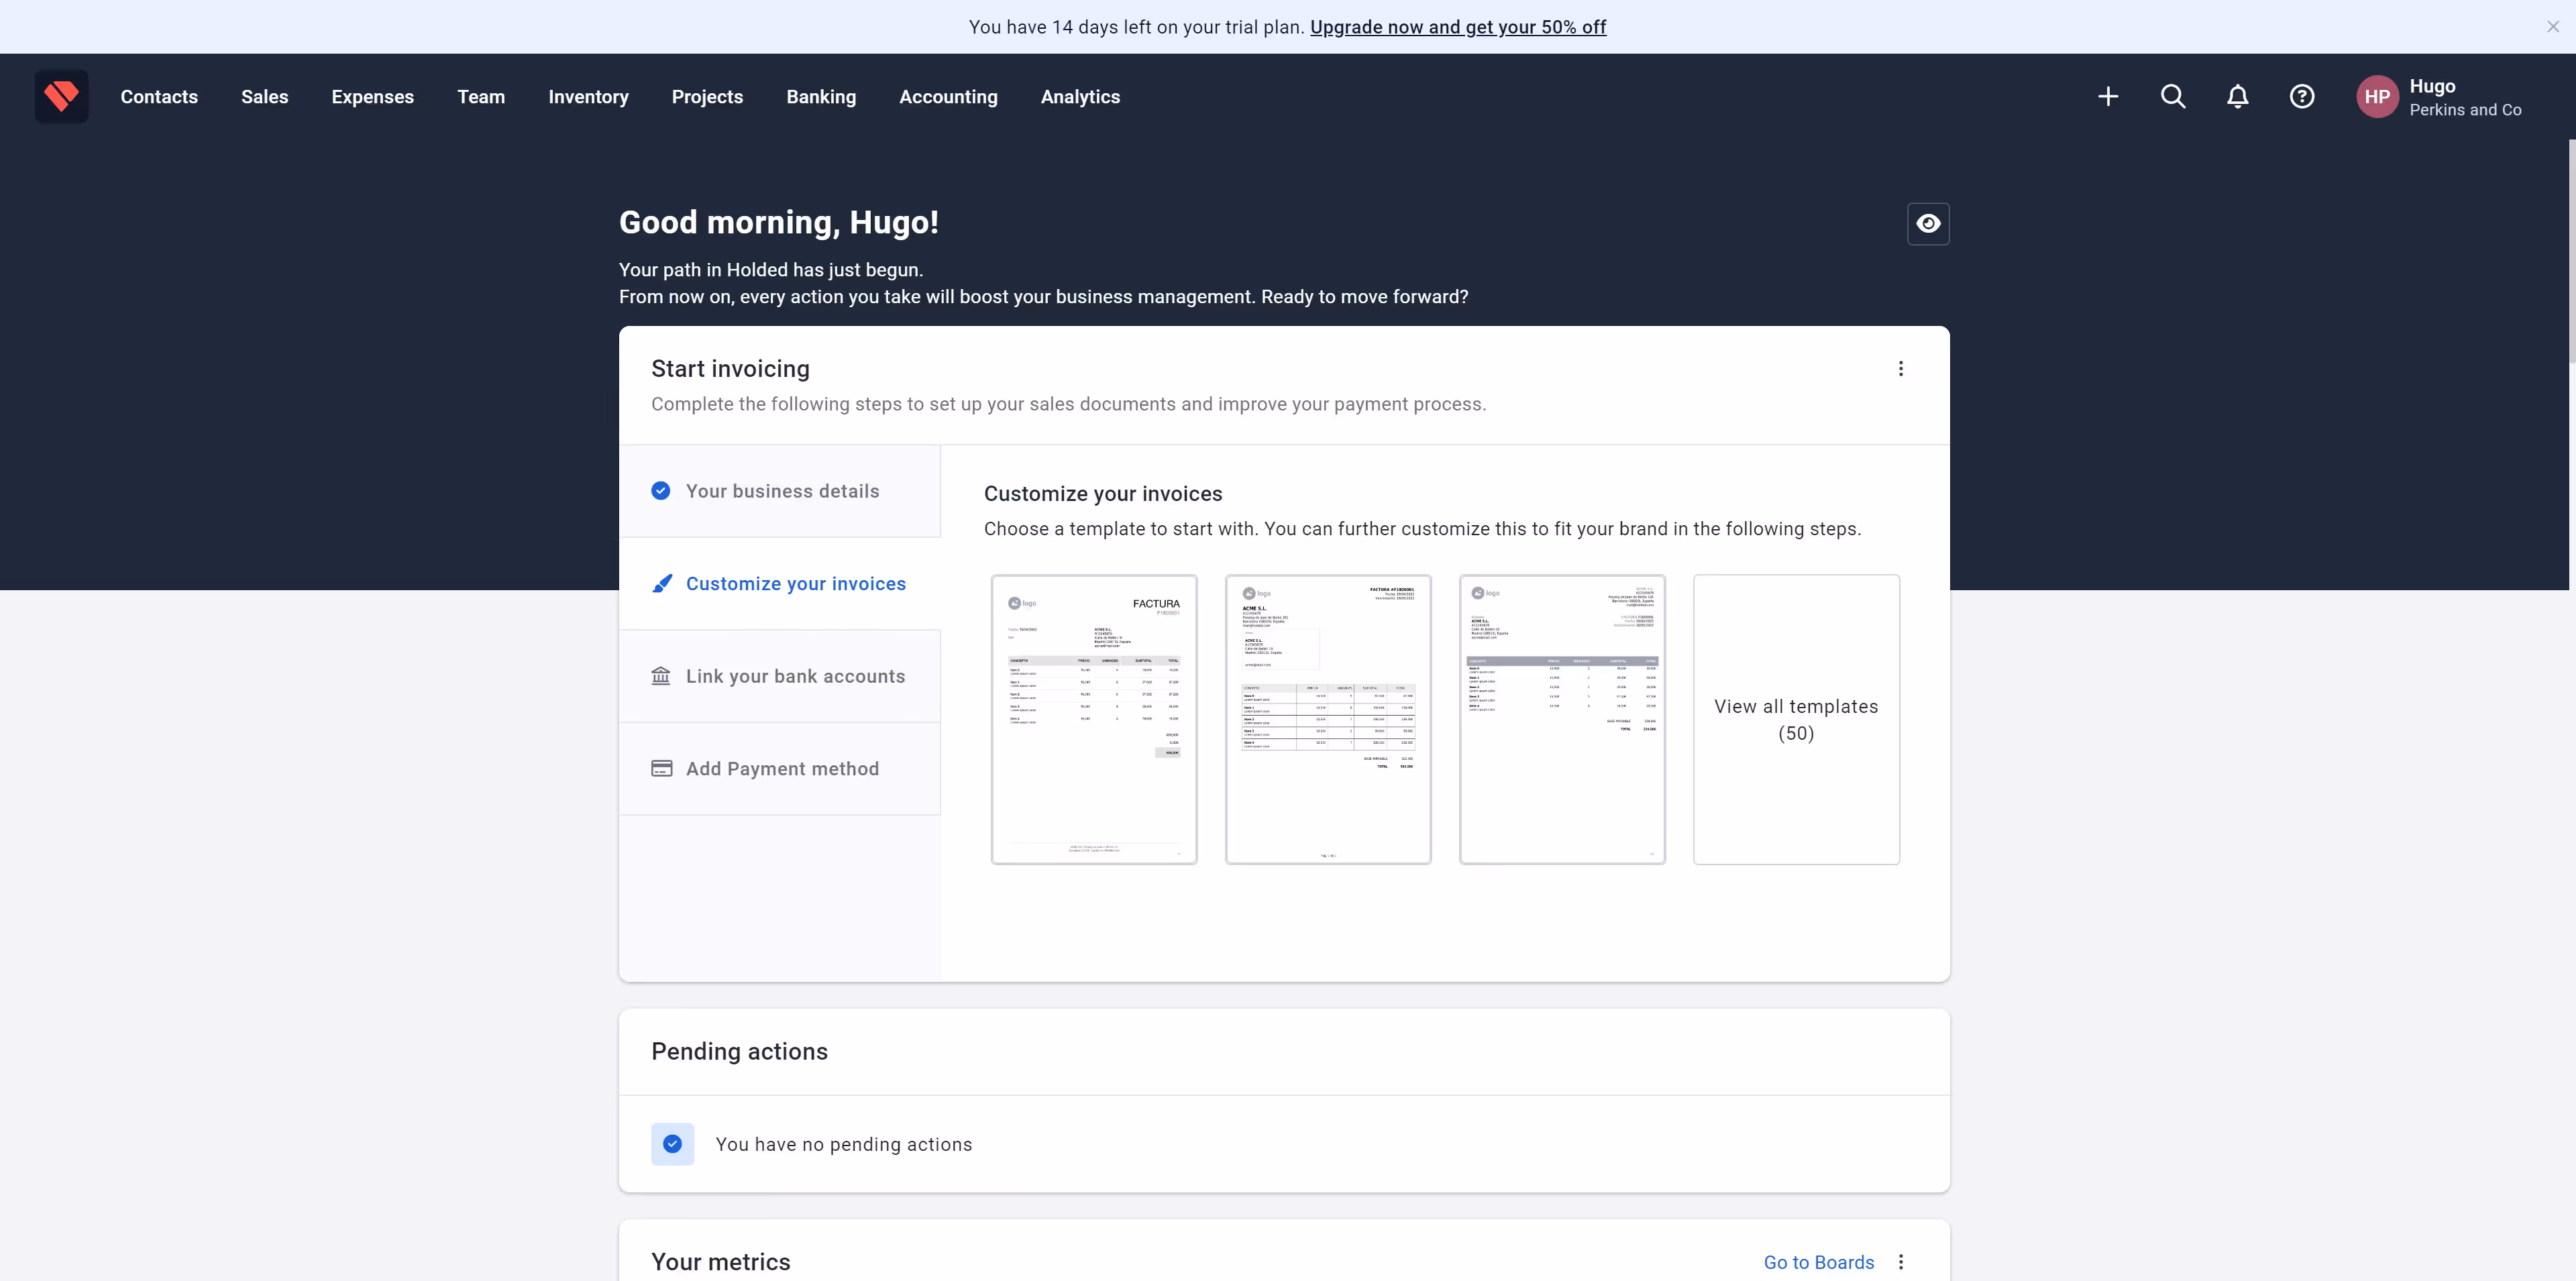Image resolution: width=2576 pixels, height=1281 pixels.
Task: Click the card icon by Add Payment method
Action: pos(661,769)
